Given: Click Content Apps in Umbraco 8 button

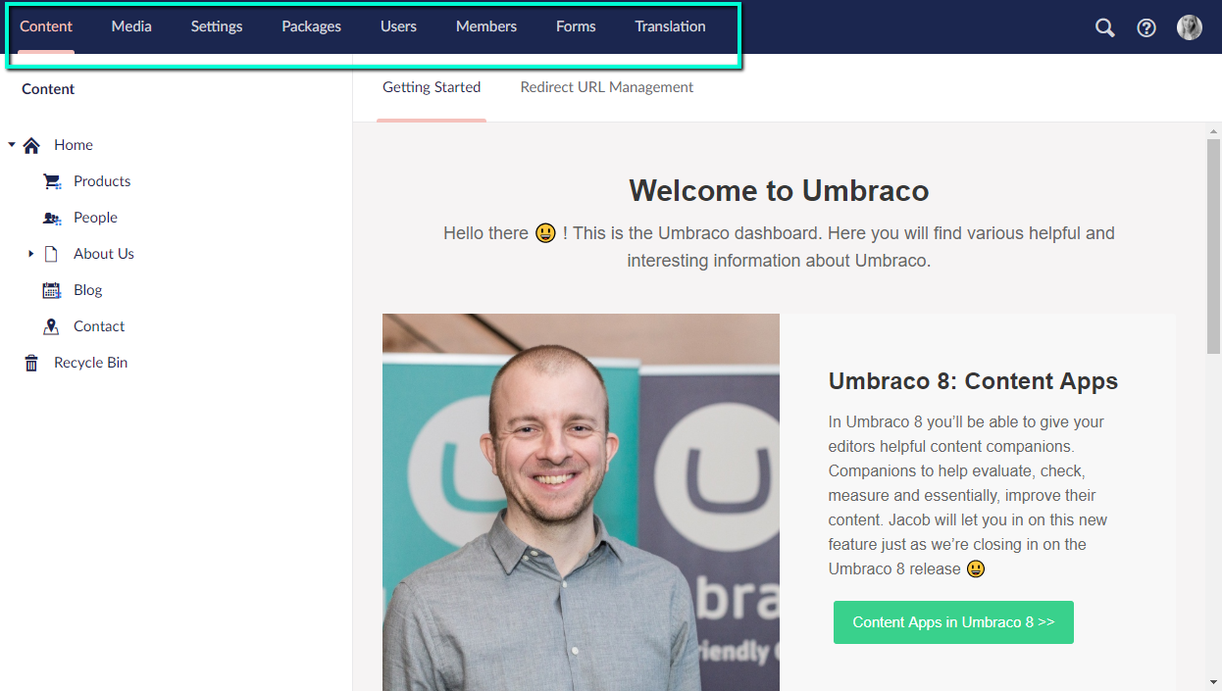Looking at the screenshot, I should [953, 622].
